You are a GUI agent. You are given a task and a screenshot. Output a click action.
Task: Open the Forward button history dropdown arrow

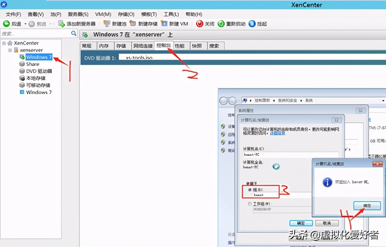[x=51, y=24]
